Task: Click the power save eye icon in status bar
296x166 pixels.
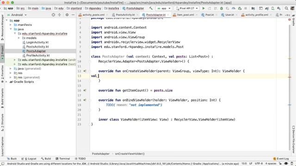Action: (286, 163)
